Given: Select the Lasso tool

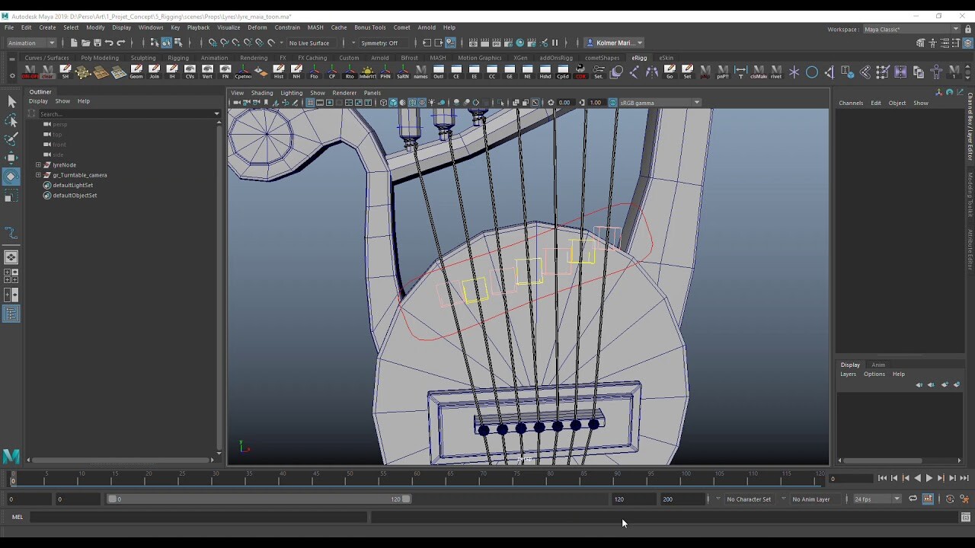Looking at the screenshot, I should [11, 120].
